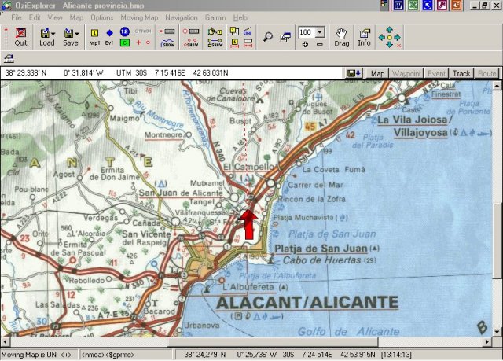
Task: Activate the magnifier zoom tool
Action: point(268,36)
